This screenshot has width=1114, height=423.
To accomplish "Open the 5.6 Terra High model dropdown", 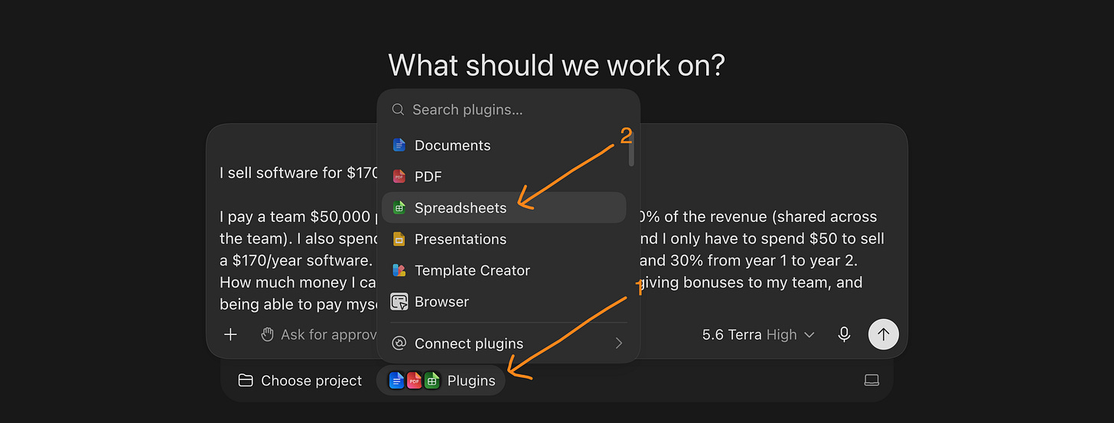I will coord(758,334).
